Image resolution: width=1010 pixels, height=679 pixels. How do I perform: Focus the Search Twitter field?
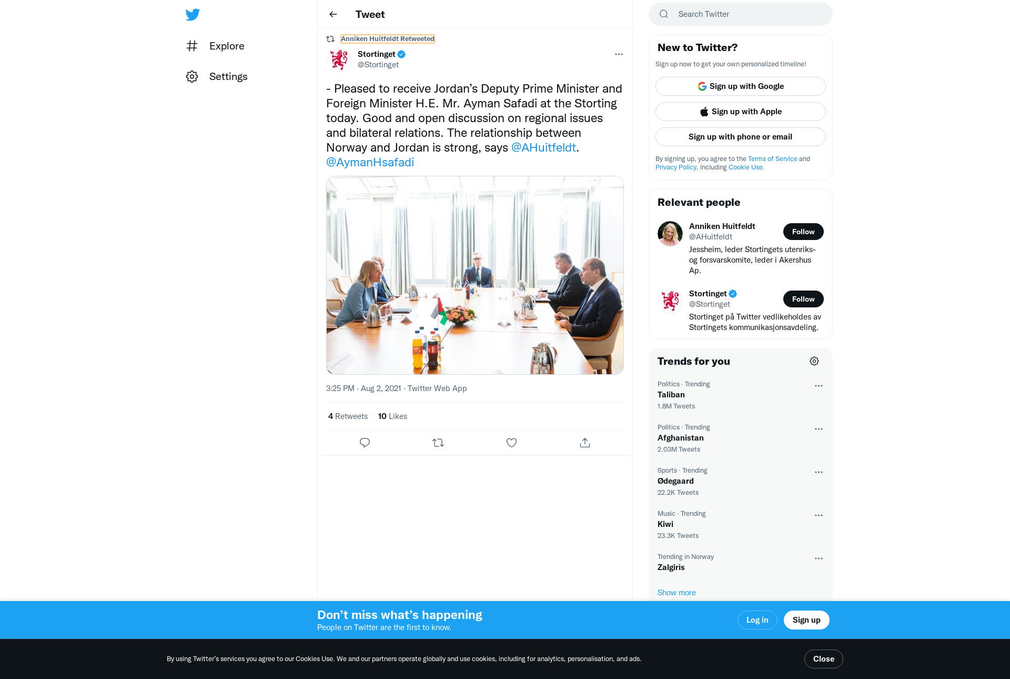[x=740, y=14]
